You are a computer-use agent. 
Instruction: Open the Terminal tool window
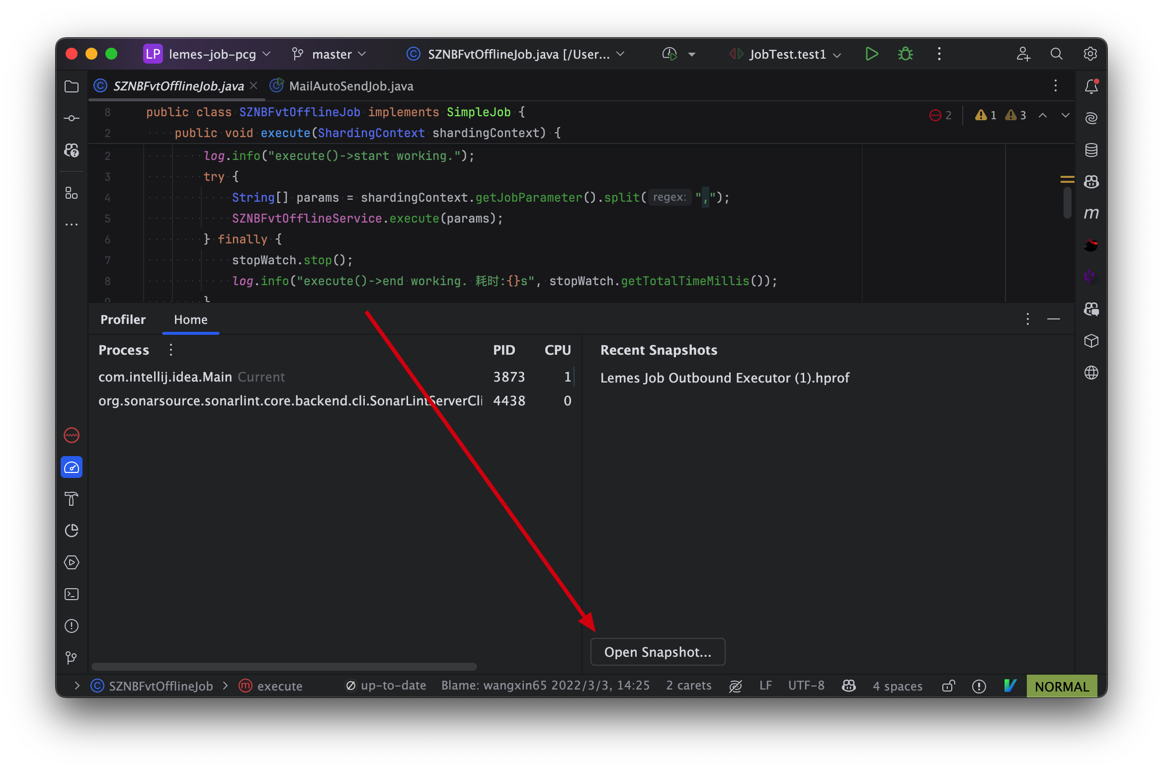(72, 594)
